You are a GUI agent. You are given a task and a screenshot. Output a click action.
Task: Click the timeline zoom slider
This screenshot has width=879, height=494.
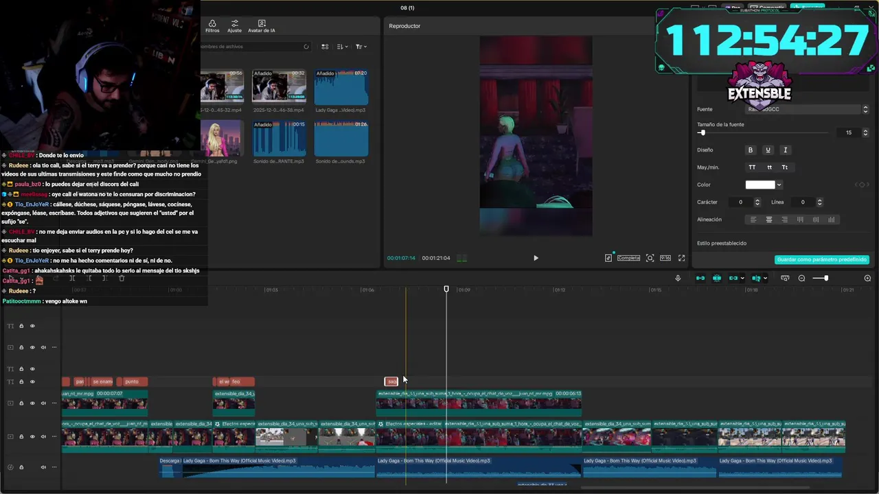click(x=825, y=278)
